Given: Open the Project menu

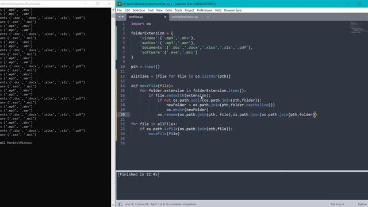Looking at the screenshot, I should (189, 10).
